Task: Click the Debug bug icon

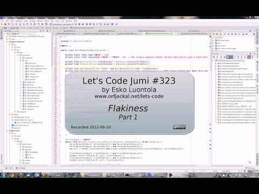Action: [x=79, y=24]
